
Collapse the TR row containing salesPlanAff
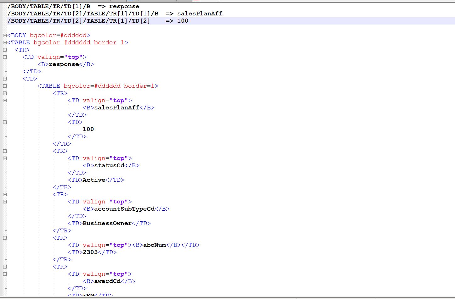[x=5, y=93]
